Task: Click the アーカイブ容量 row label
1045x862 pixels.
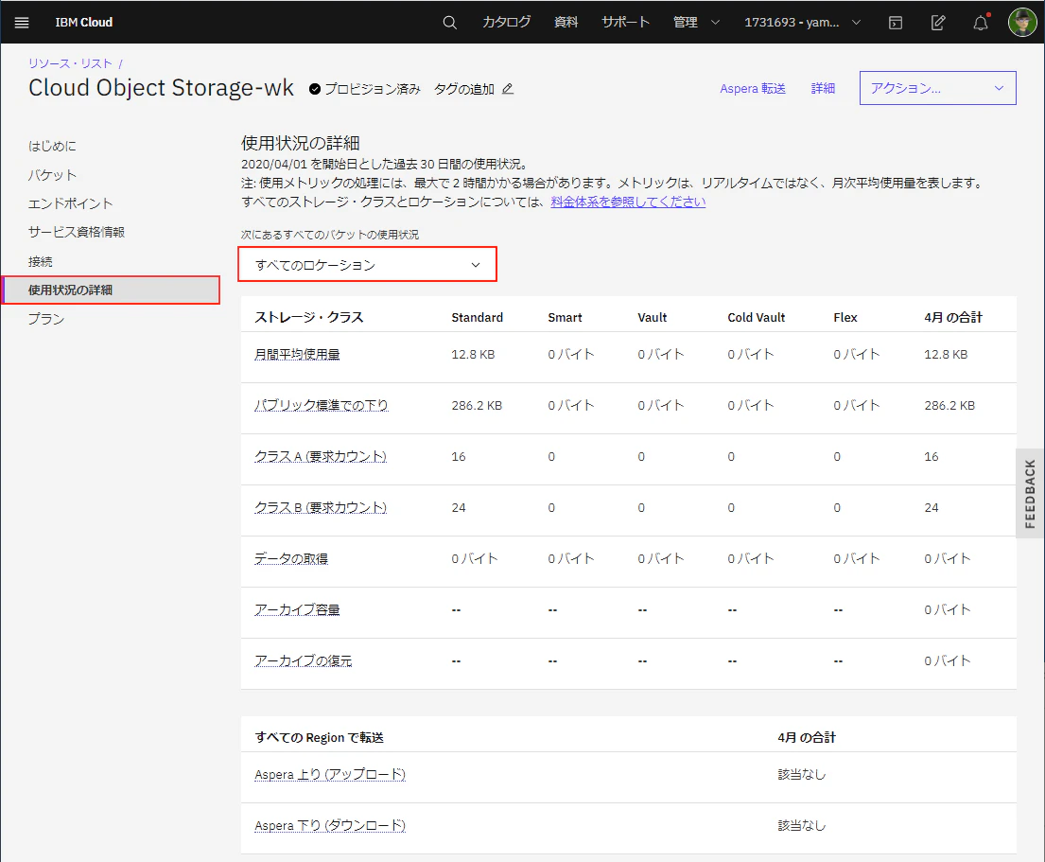Action: [297, 609]
